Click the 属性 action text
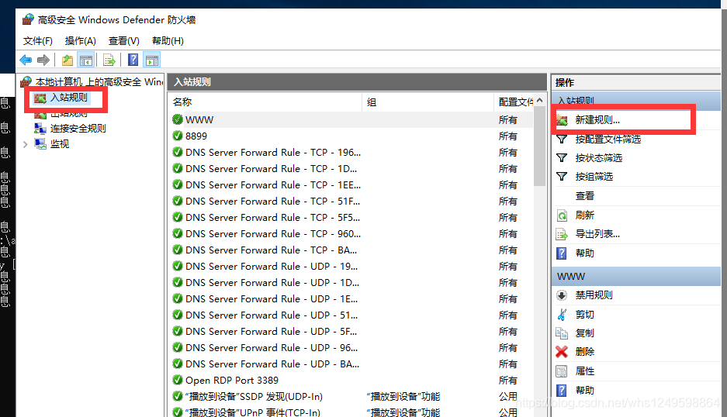The image size is (727, 417). click(585, 371)
